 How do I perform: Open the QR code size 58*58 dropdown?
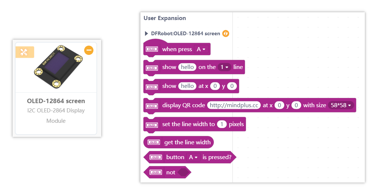coord(340,105)
